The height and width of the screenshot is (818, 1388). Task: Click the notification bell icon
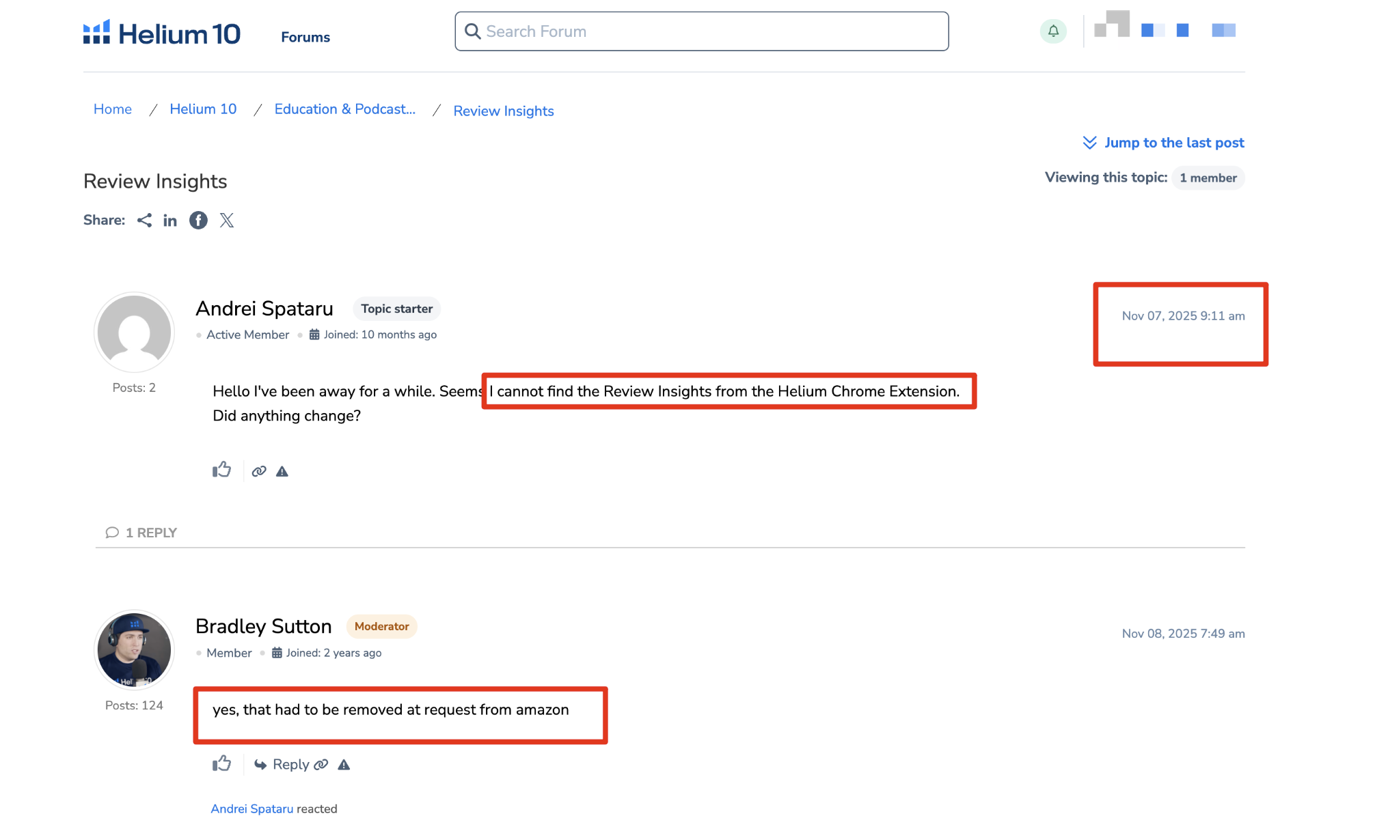pyautogui.click(x=1052, y=31)
